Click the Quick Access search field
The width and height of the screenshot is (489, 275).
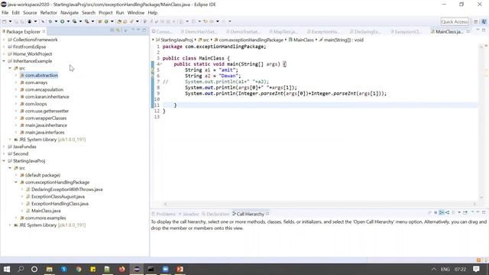coord(455,21)
